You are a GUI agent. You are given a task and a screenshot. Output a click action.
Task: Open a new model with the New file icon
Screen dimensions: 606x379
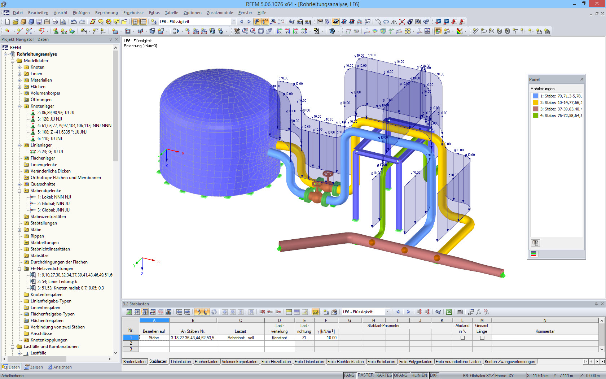pyautogui.click(x=7, y=21)
